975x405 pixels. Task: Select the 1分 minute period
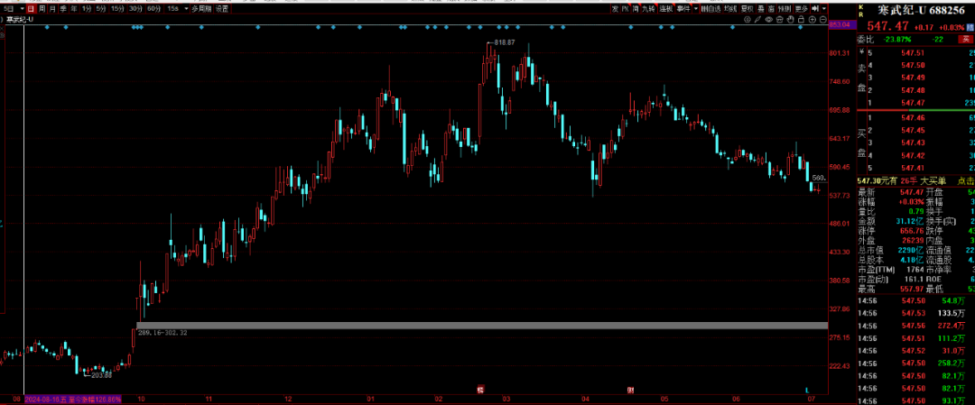(86, 9)
